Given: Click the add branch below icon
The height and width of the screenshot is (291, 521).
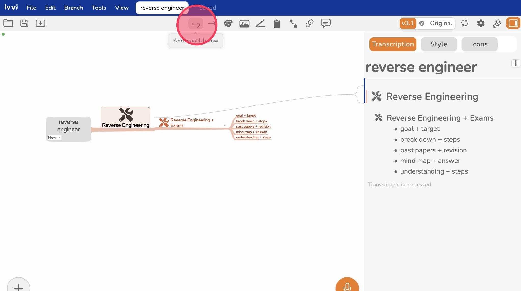Looking at the screenshot, I should [196, 23].
